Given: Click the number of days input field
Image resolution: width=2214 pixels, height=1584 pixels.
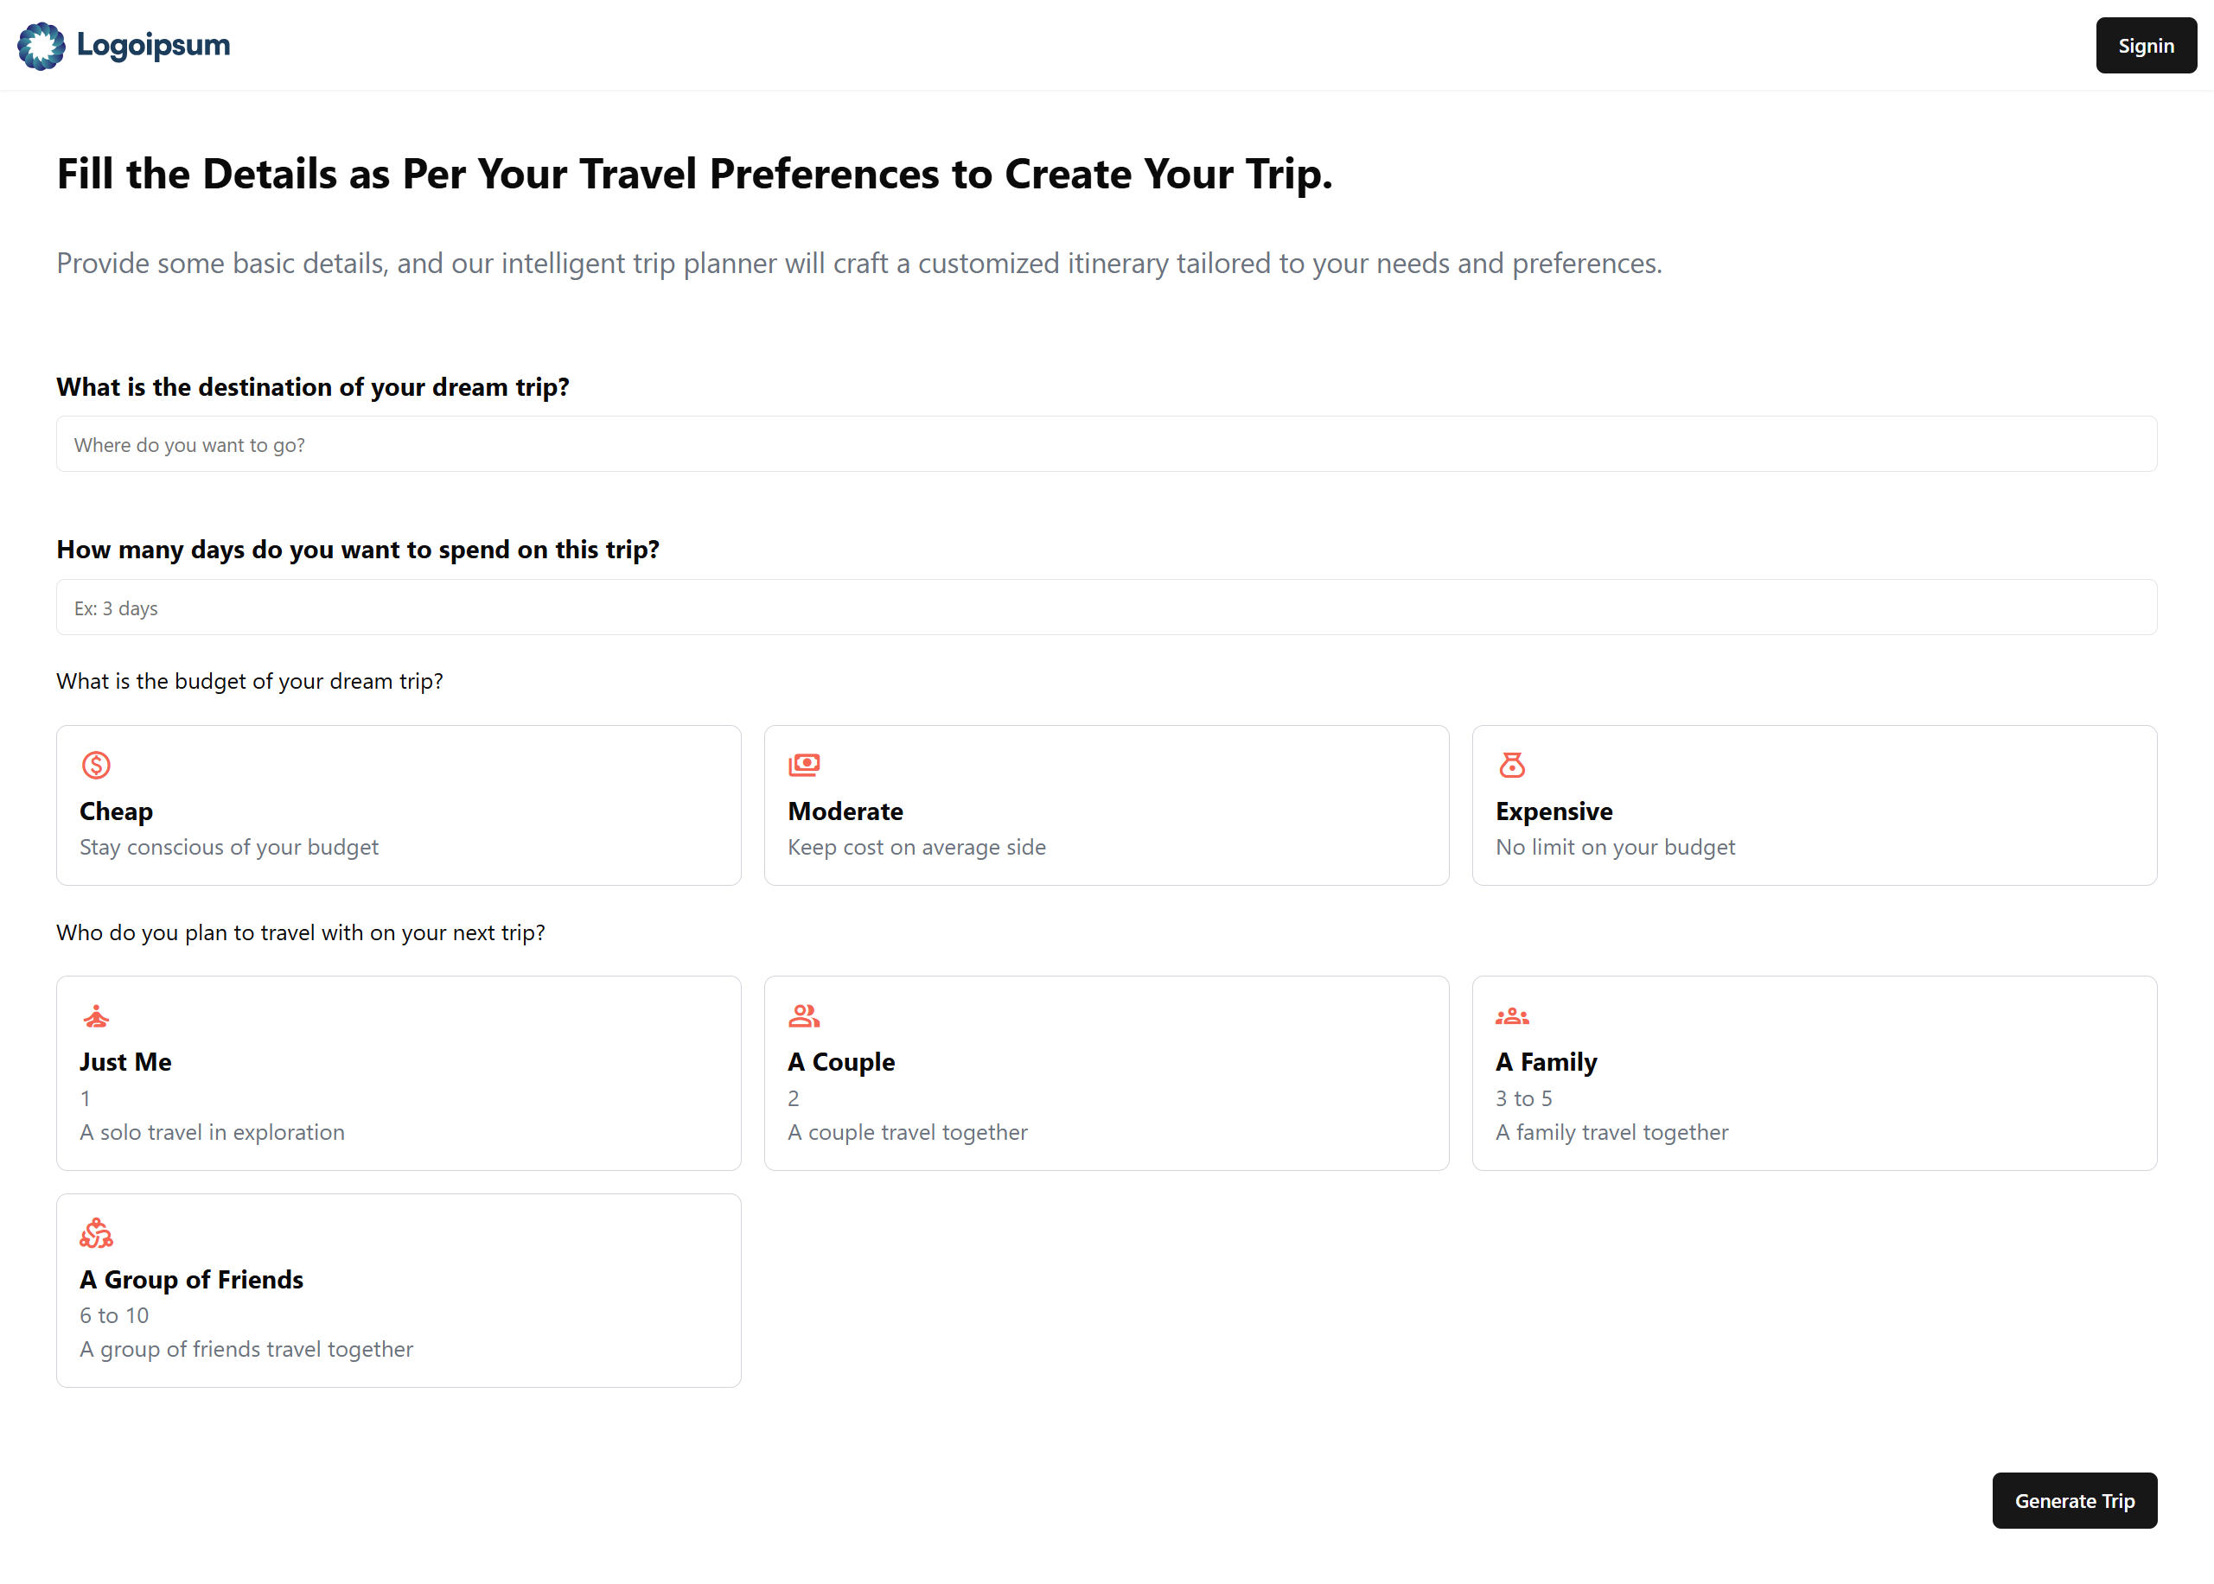Looking at the screenshot, I should (1106, 608).
